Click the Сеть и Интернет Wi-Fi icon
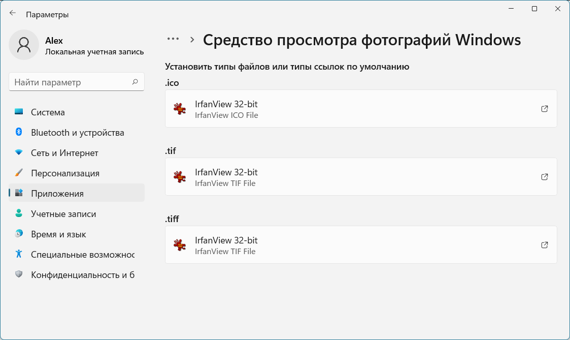 19,152
